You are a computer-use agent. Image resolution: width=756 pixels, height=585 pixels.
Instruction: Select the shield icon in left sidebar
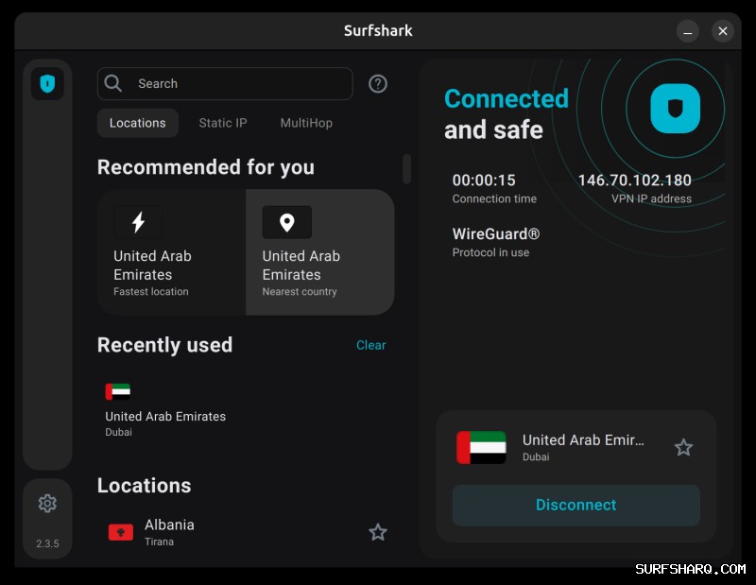(x=47, y=83)
